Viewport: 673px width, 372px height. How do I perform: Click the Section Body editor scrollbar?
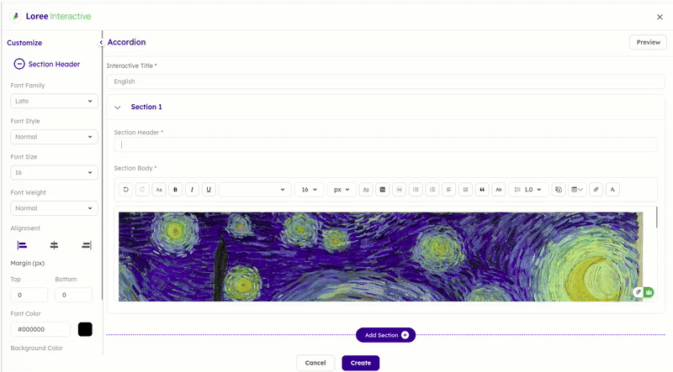coord(656,217)
